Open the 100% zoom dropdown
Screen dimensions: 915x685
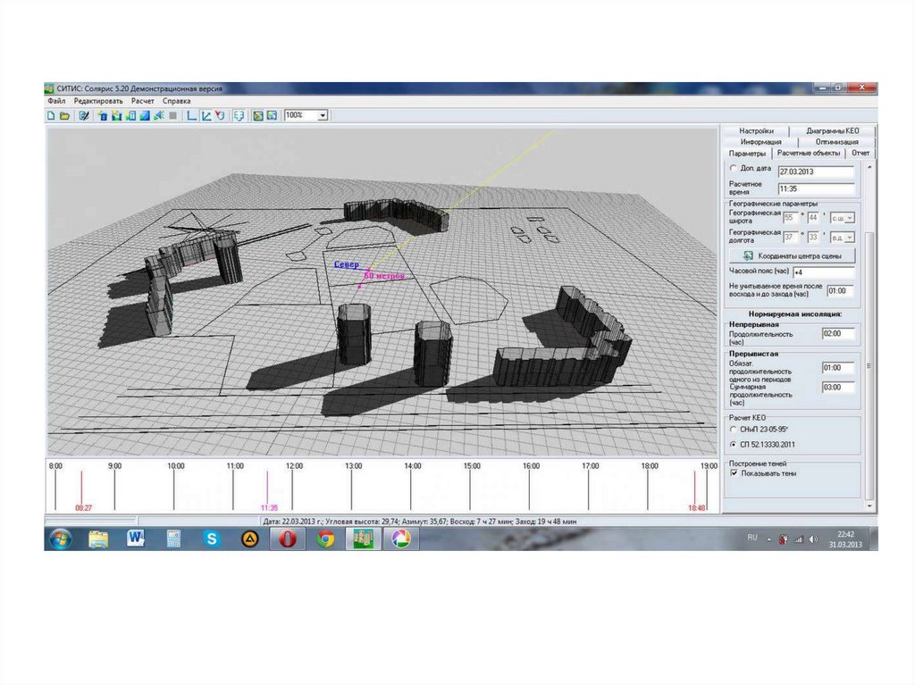(x=323, y=115)
